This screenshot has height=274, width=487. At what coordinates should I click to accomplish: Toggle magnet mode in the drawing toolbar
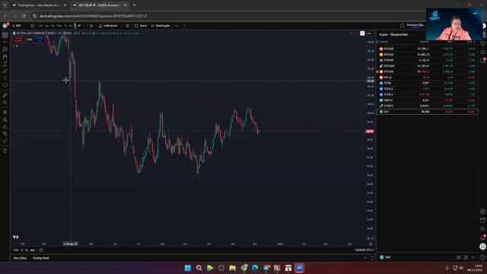click(x=5, y=112)
